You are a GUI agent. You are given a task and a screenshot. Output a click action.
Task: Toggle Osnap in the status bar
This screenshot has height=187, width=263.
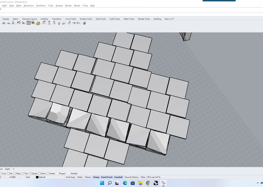(96, 177)
